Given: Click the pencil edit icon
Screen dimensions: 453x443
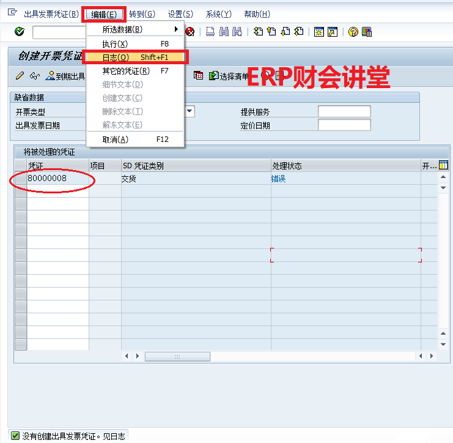Looking at the screenshot, I should coord(20,76).
